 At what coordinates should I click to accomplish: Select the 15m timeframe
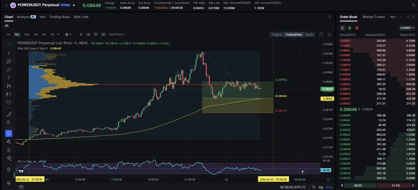26,35
